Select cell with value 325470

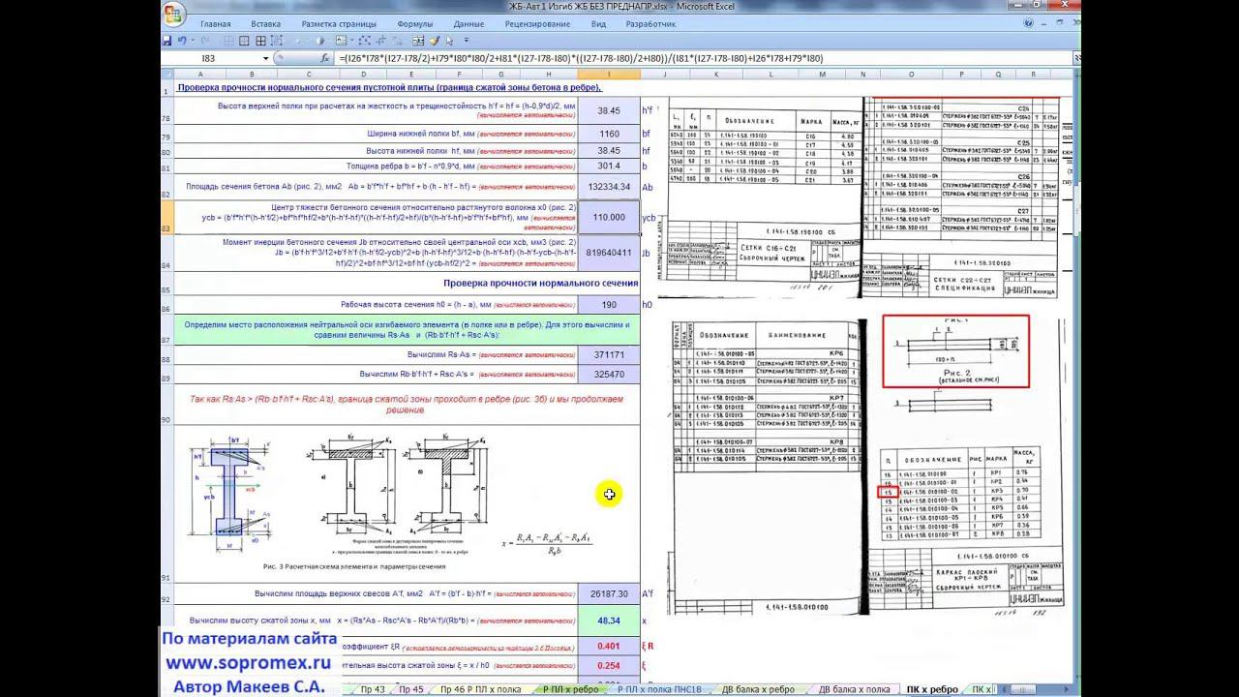[x=609, y=373]
